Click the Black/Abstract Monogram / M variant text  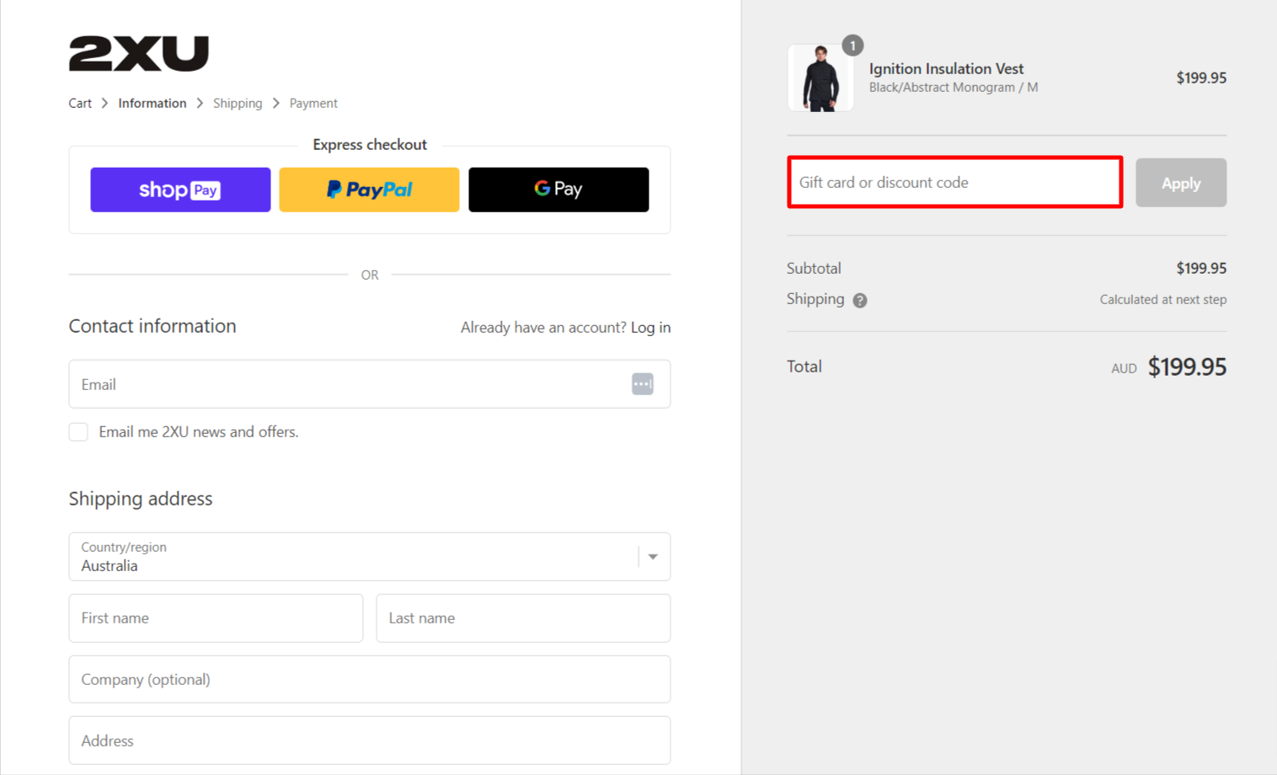click(x=954, y=88)
